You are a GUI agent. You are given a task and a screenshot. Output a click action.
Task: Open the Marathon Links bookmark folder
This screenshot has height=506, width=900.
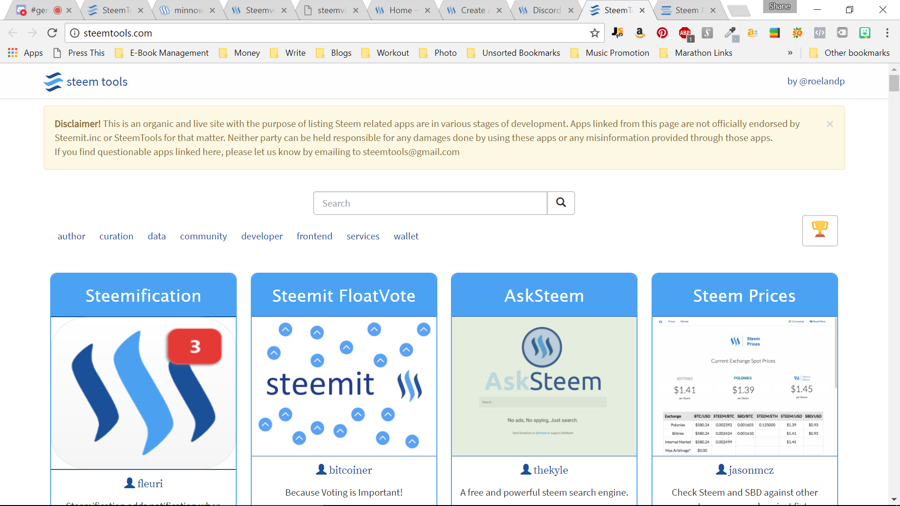click(x=696, y=53)
